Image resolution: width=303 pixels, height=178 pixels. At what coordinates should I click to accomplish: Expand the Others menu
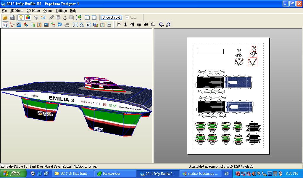[48, 11]
